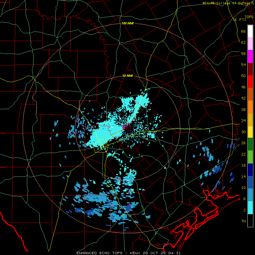The width and height of the screenshot is (255, 255).
Task: Click the '50 NMI' range ring label
Action: [x=127, y=76]
